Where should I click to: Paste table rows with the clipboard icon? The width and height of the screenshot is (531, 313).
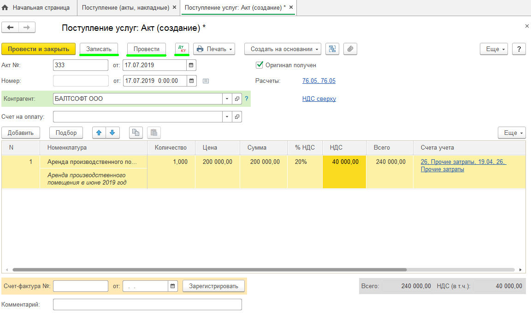tap(154, 133)
